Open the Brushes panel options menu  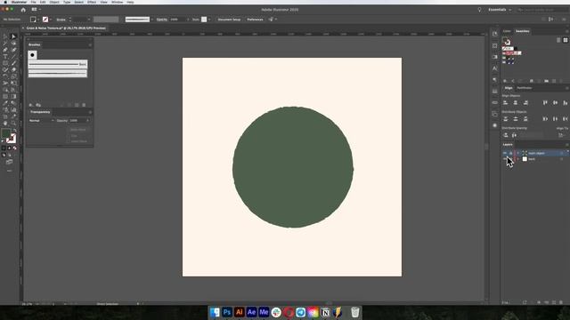click(x=90, y=44)
